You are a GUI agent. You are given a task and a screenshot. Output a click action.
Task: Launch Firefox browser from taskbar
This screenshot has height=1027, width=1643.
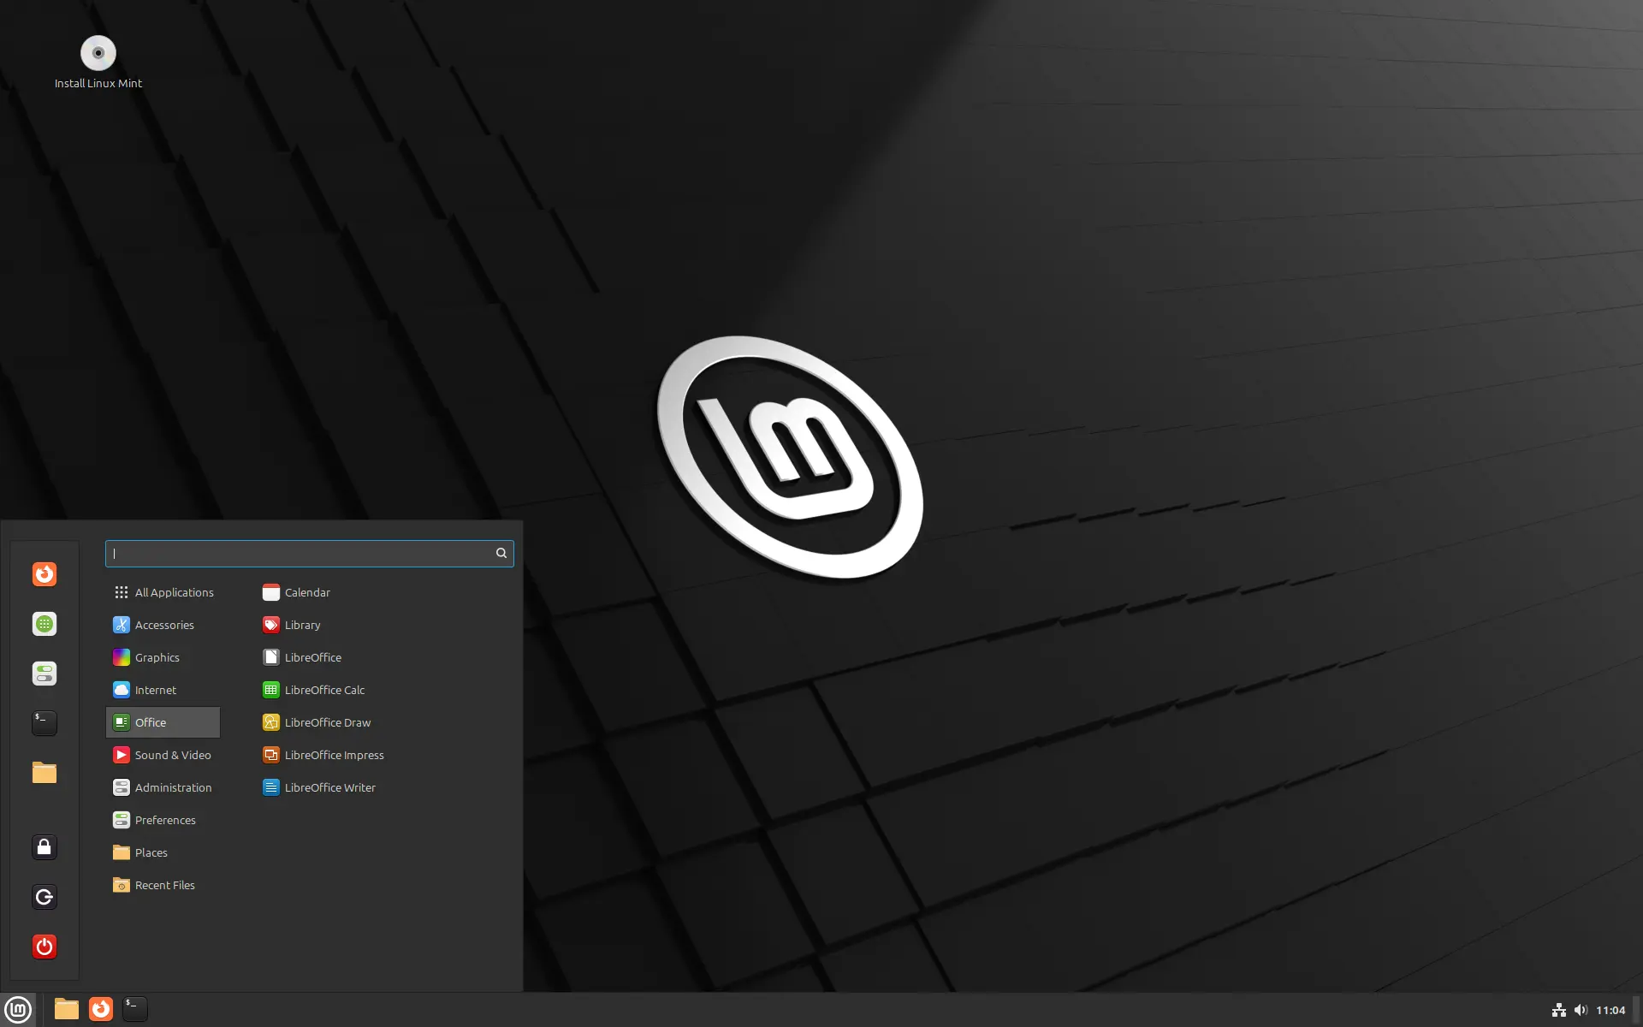point(100,1008)
